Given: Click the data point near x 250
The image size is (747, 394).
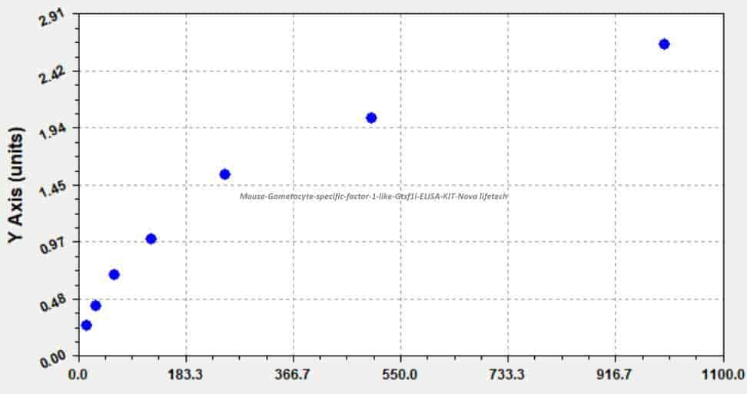Looking at the screenshot, I should [225, 174].
